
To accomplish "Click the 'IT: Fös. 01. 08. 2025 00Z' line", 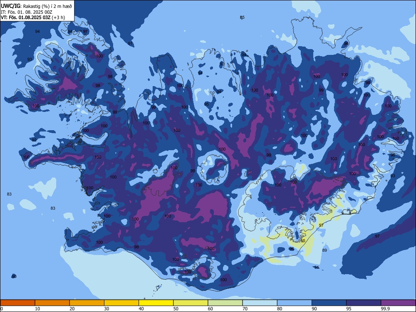I will pyautogui.click(x=26, y=12).
